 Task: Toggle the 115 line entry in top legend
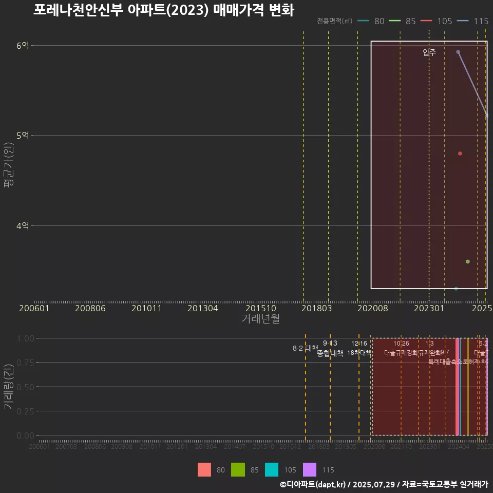click(x=472, y=21)
